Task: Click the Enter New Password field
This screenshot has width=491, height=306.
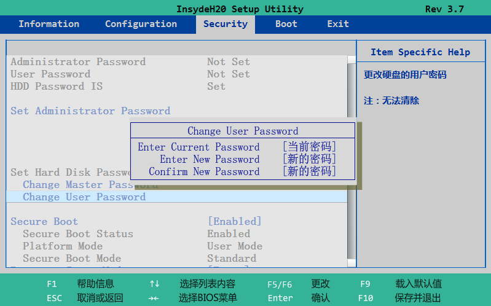Action: [309, 160]
